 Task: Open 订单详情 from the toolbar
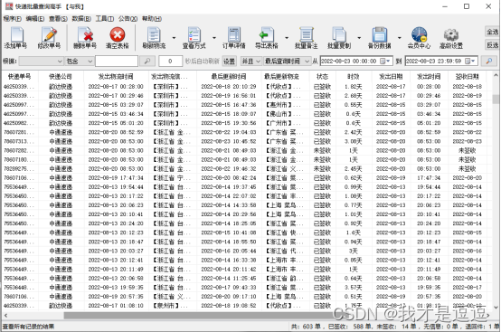pos(234,38)
